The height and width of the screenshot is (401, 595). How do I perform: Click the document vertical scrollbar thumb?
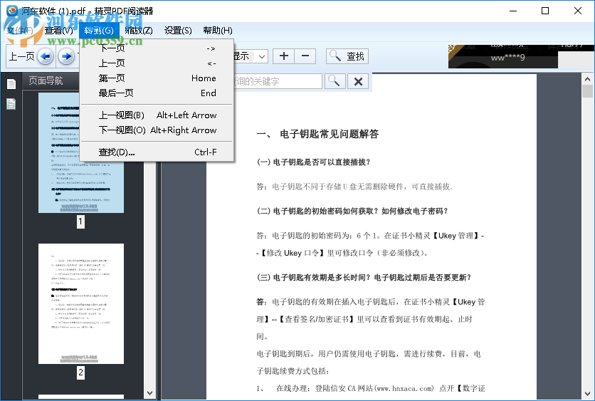587,91
